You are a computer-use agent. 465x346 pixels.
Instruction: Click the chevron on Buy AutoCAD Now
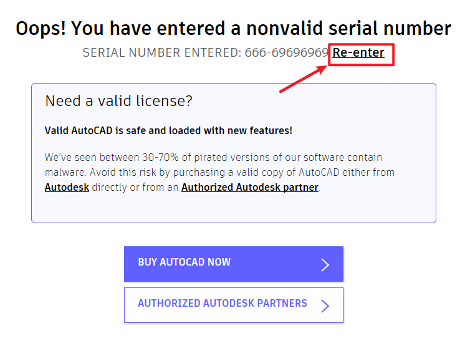(x=325, y=264)
